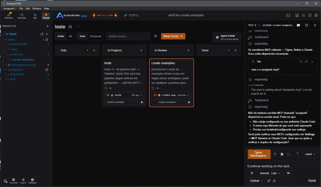The height and width of the screenshot is (187, 321).
Task: Edit the 'mas e o aurapunk mcp?' message
Action: (x=306, y=62)
